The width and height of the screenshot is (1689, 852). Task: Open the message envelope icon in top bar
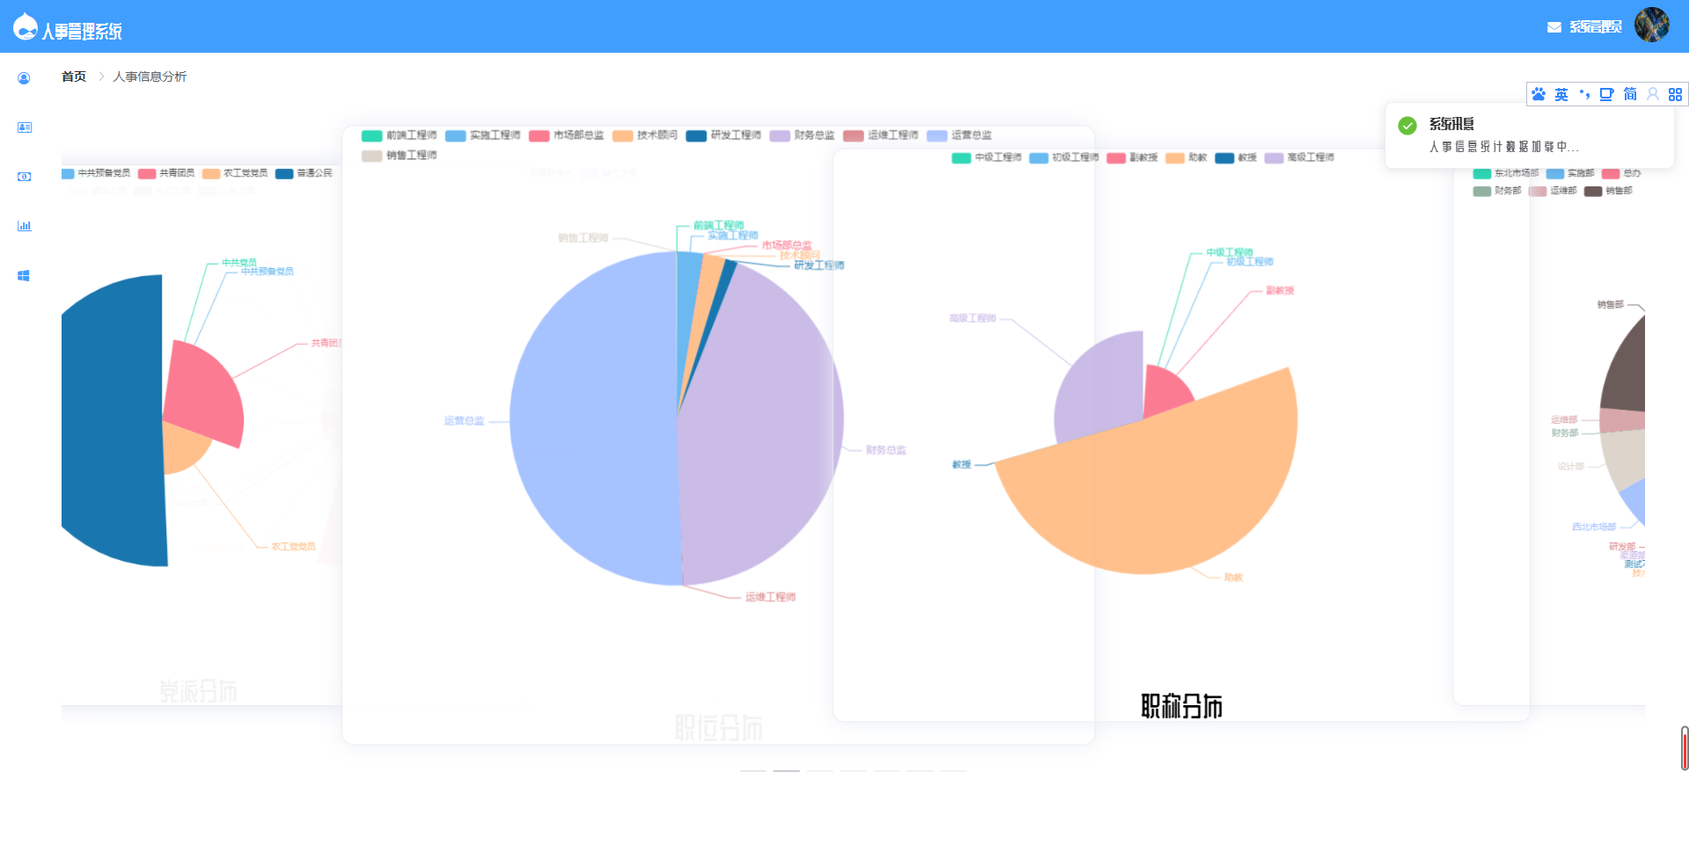1553,27
